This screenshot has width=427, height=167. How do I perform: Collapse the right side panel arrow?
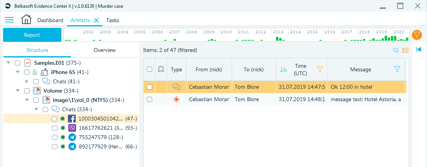click(419, 49)
